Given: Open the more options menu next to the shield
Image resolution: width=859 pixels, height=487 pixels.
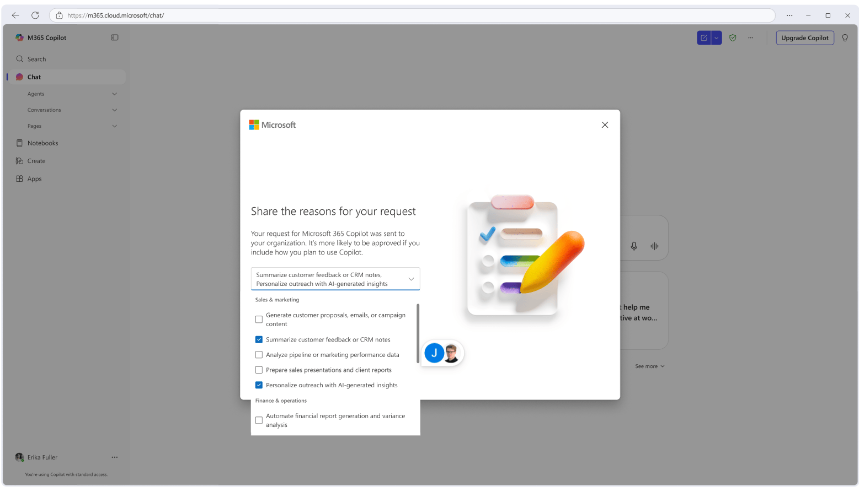Looking at the screenshot, I should tap(750, 37).
